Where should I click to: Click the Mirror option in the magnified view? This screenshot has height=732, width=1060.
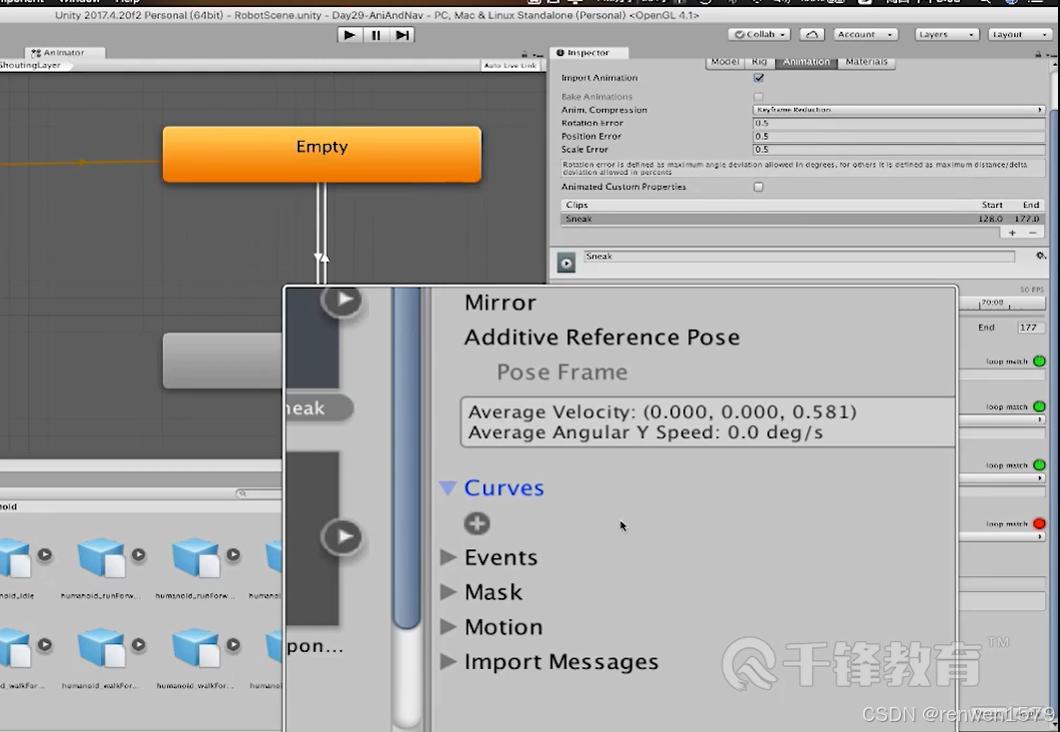(x=501, y=303)
